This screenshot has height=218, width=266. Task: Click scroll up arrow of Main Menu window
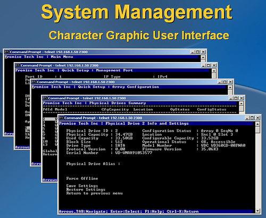(x=203, y=57)
